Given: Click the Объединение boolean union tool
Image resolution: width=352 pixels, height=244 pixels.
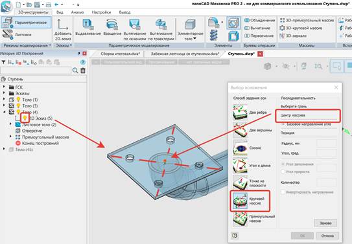Looking at the screenshot, I should (259, 20).
